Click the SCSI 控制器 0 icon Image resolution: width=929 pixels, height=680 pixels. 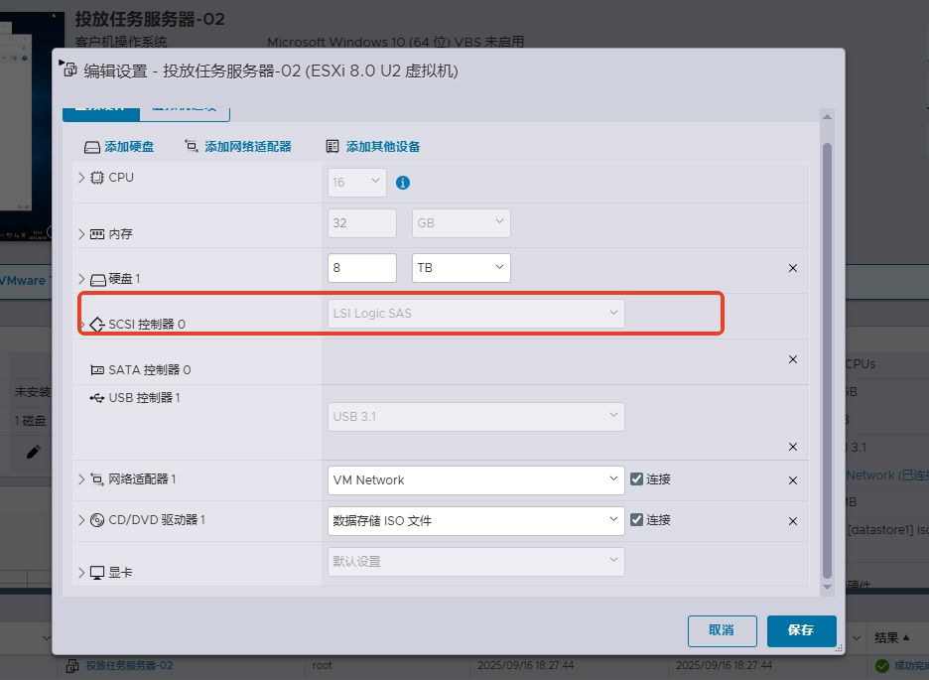pos(97,325)
